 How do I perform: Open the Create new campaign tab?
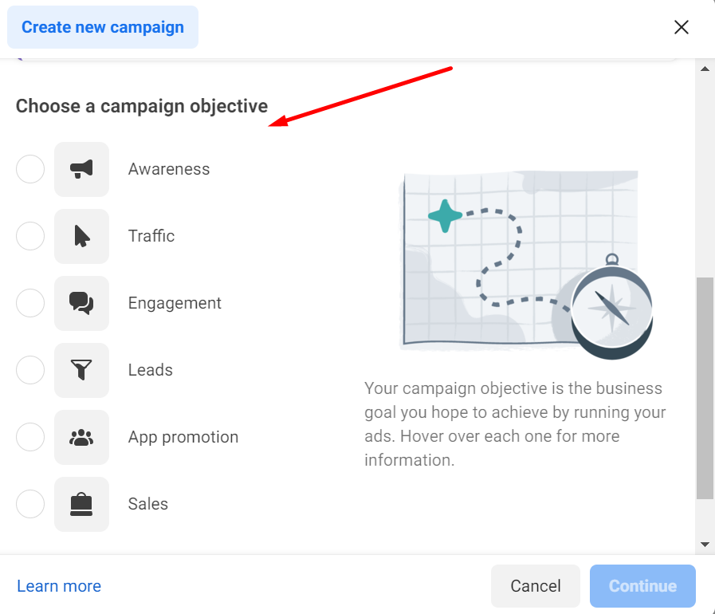[x=103, y=27]
